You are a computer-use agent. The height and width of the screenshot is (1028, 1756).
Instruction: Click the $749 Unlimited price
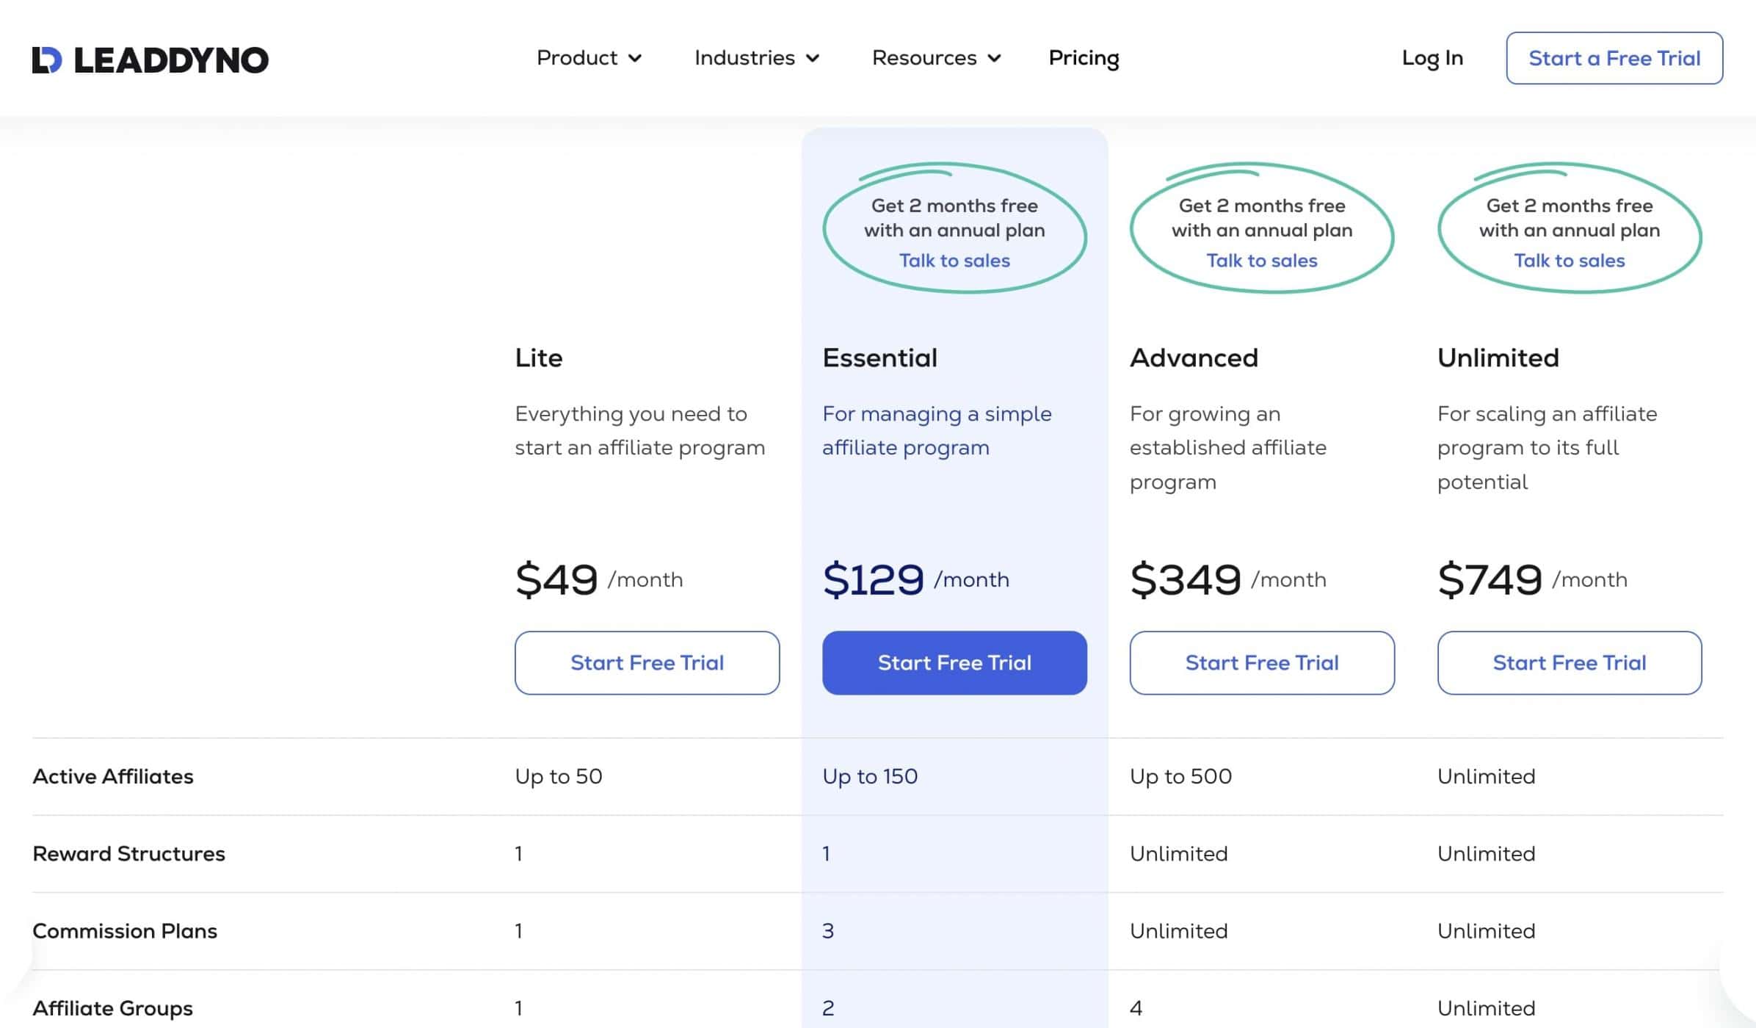[1490, 579]
